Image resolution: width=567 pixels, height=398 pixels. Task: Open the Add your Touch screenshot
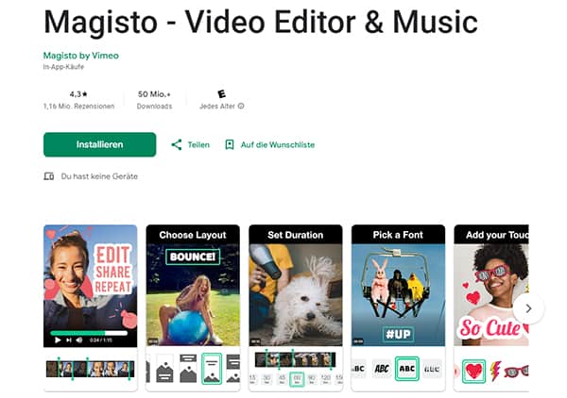coord(491,307)
